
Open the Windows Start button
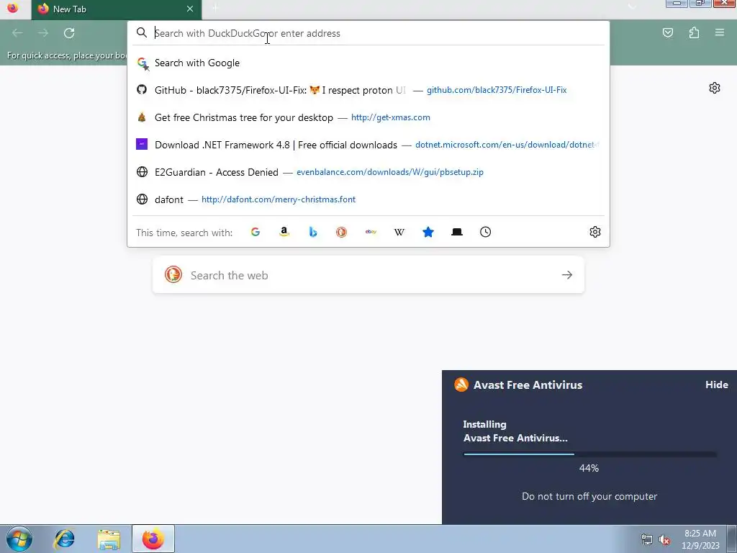[19, 539]
